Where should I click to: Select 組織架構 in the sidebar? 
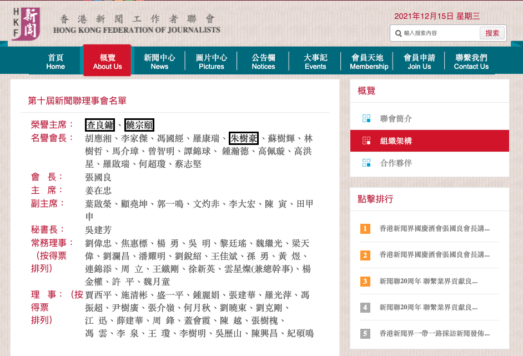[x=430, y=141]
